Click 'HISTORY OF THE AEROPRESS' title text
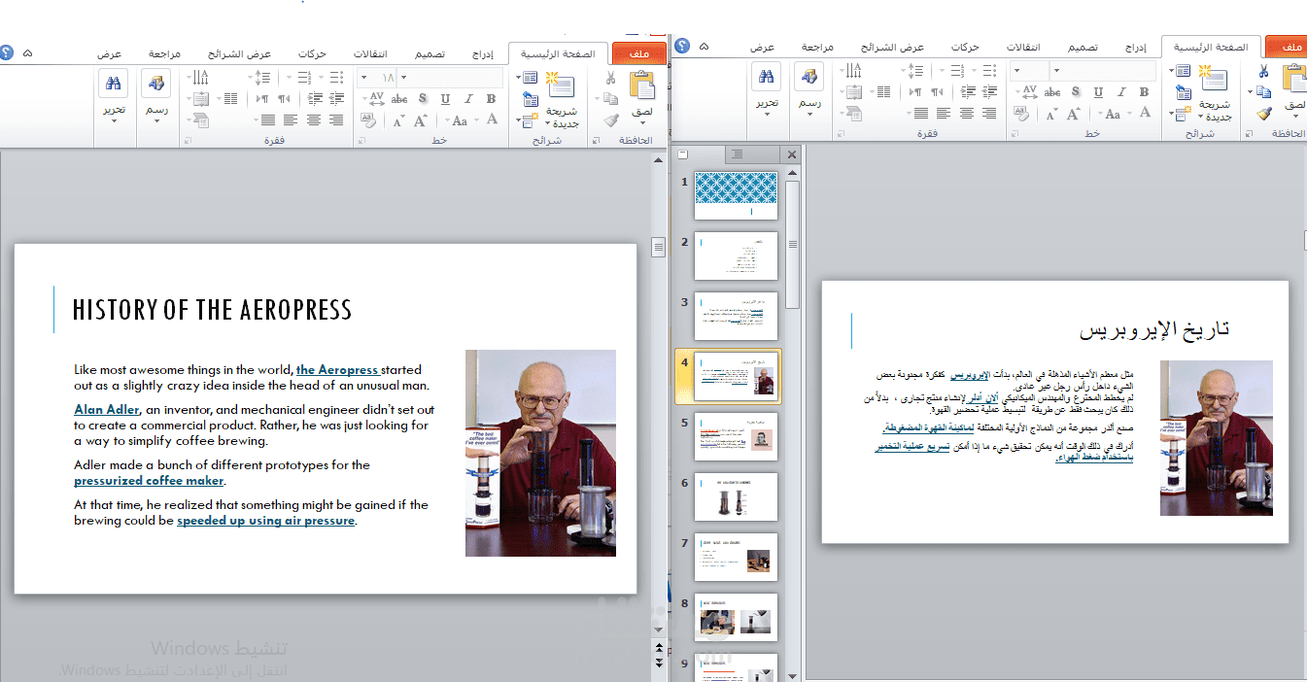 [212, 310]
